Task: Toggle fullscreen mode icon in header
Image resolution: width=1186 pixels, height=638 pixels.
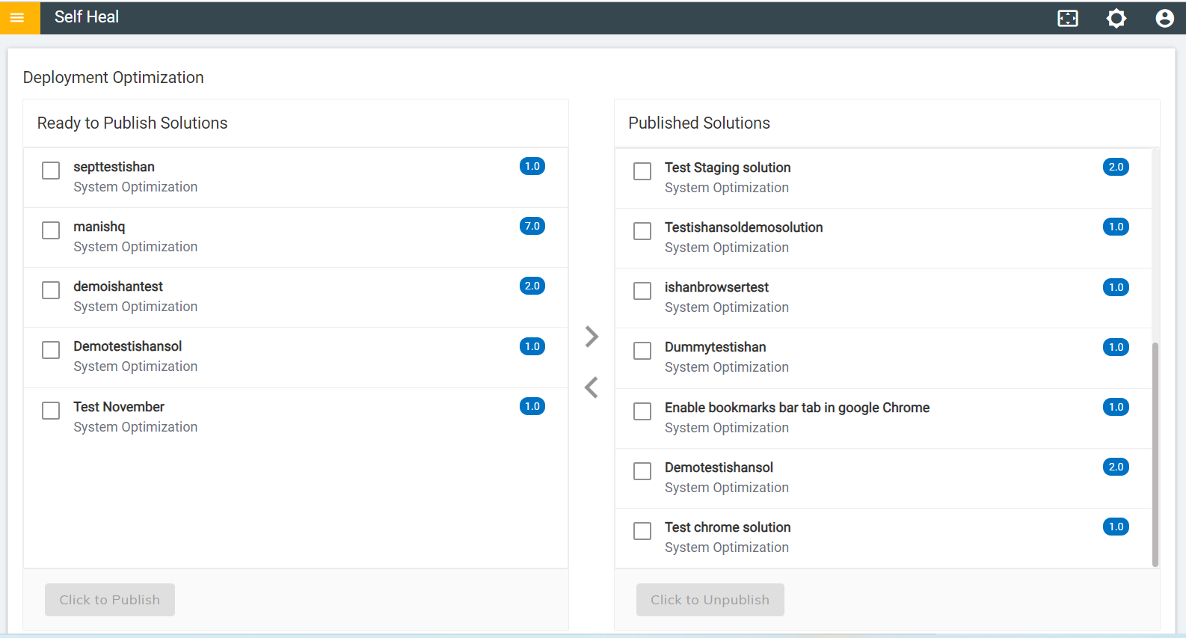Action: pos(1068,18)
